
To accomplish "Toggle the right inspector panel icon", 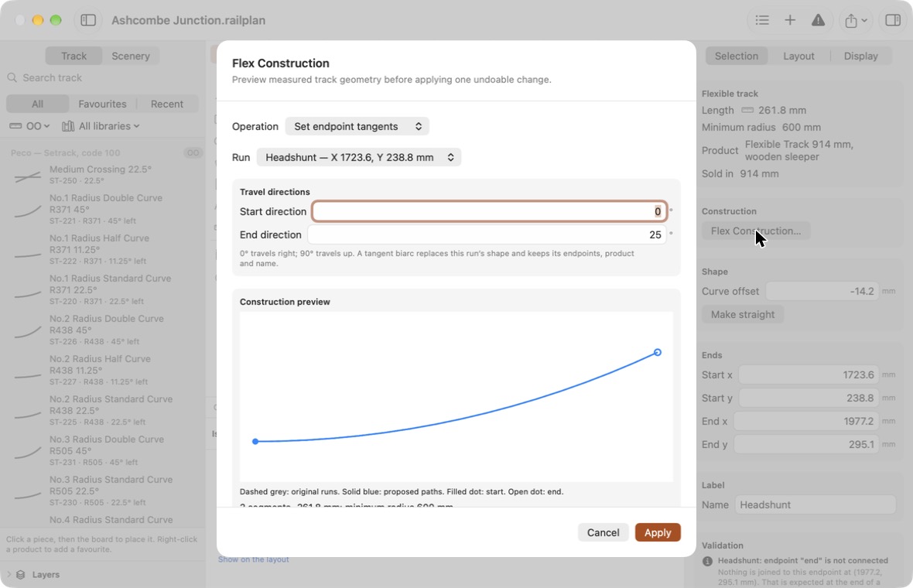I will [893, 20].
